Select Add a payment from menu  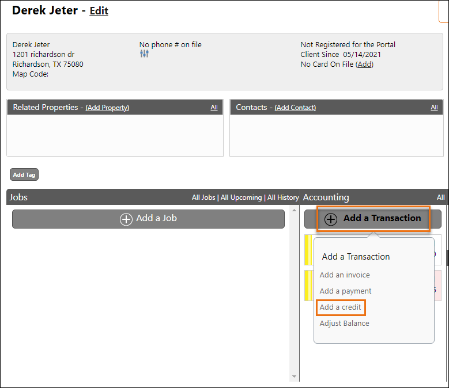(x=345, y=291)
